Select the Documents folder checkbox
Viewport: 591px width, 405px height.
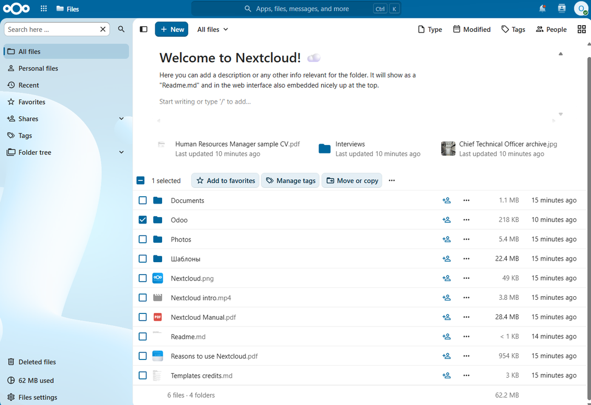pyautogui.click(x=142, y=200)
